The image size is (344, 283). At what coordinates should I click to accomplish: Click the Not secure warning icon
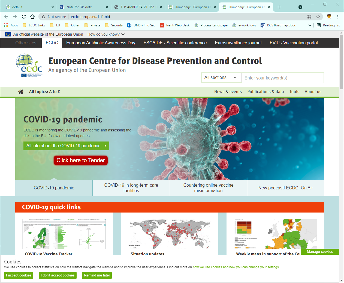43,17
